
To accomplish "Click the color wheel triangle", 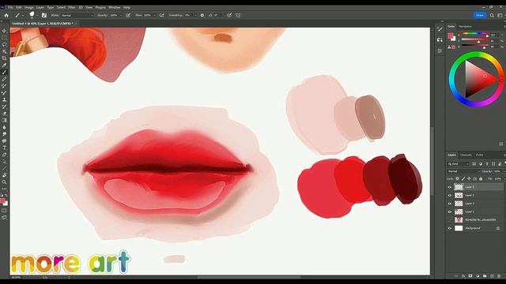I will 480,79.
